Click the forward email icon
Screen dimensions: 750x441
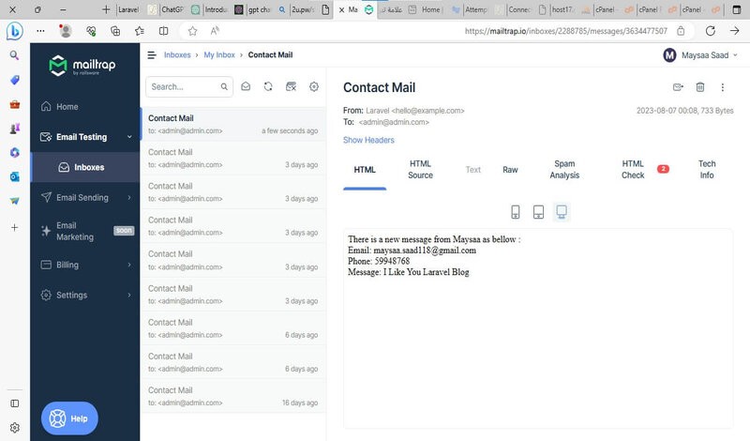click(678, 87)
